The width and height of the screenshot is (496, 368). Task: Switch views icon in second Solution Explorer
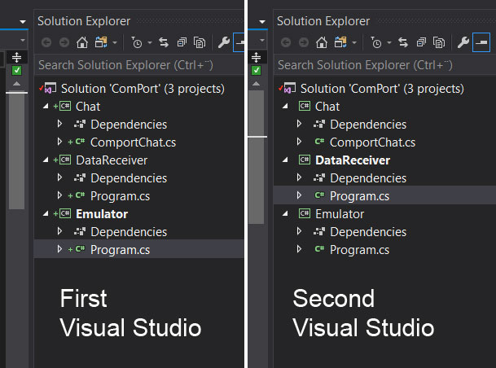point(340,42)
